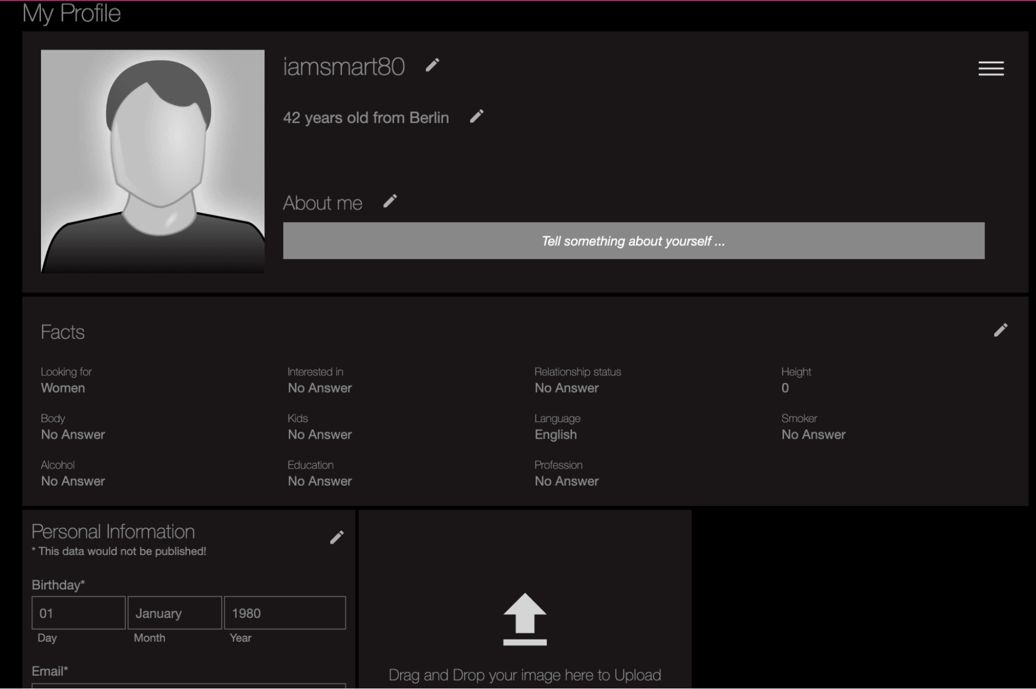
Task: Change the Looking for Women preference
Action: tap(63, 388)
